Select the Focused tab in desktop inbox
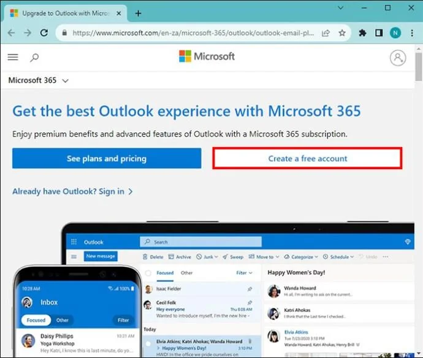 pyautogui.click(x=165, y=273)
